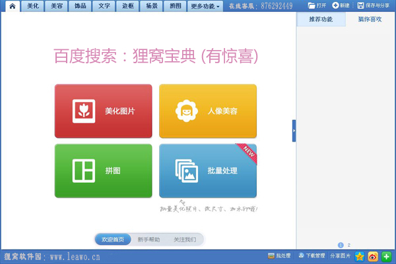Screen dimensions: 396x264
Task: Click the yellow star share icon
Action: coord(360,257)
